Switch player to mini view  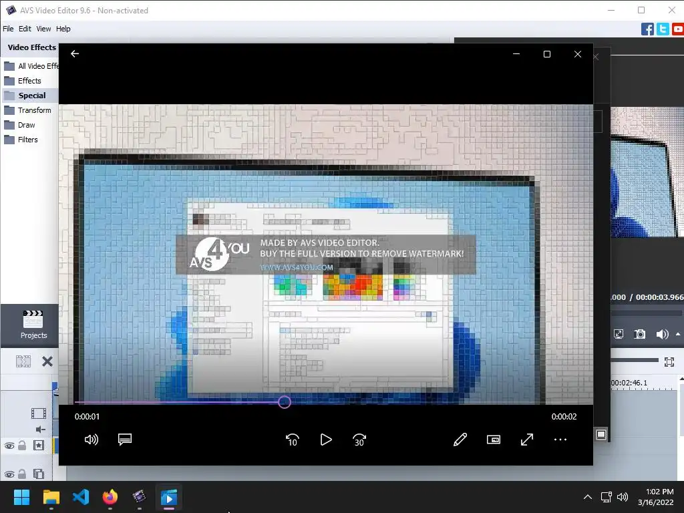[494, 440]
